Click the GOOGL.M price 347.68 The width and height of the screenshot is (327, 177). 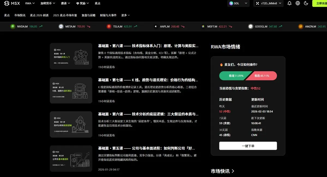tap(273, 26)
